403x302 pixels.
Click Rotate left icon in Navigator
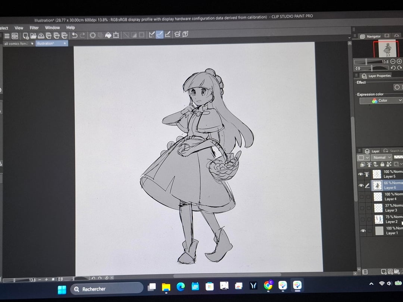(x=393, y=68)
